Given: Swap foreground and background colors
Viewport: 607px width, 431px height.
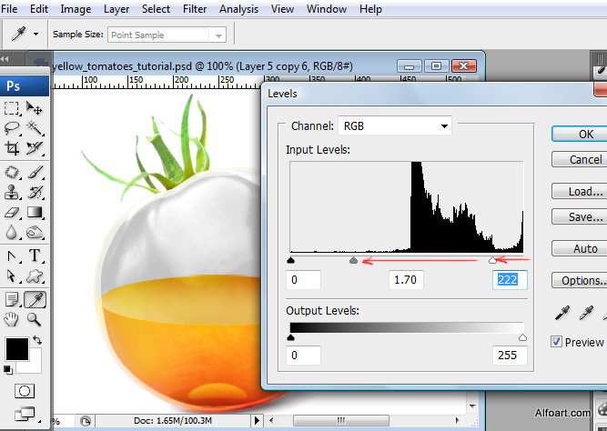Looking at the screenshot, I should [37, 340].
